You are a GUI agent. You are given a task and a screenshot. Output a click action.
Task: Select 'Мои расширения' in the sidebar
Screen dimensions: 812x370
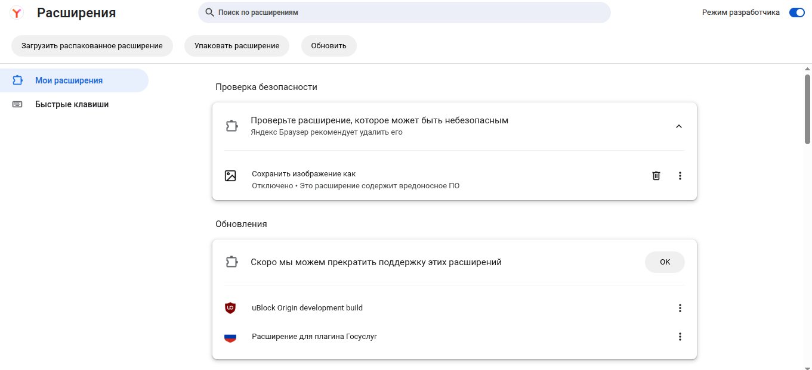coord(69,80)
